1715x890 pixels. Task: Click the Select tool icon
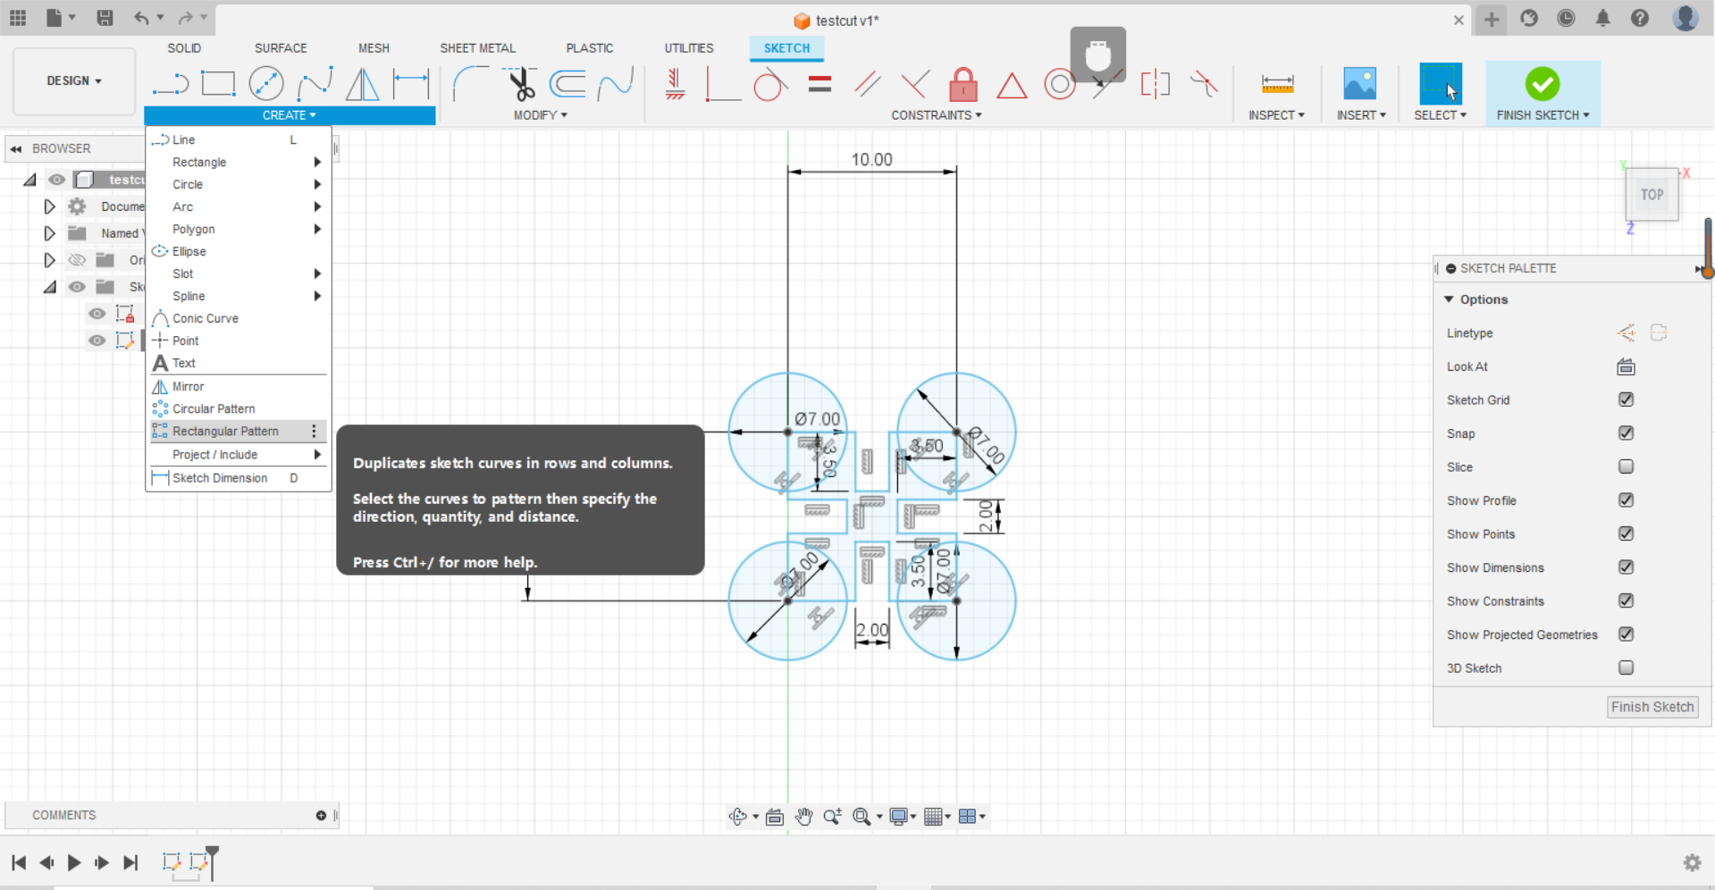(x=1441, y=84)
